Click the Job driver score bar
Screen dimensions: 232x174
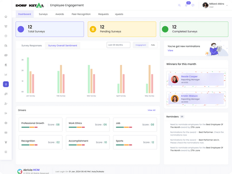click(x=124, y=127)
